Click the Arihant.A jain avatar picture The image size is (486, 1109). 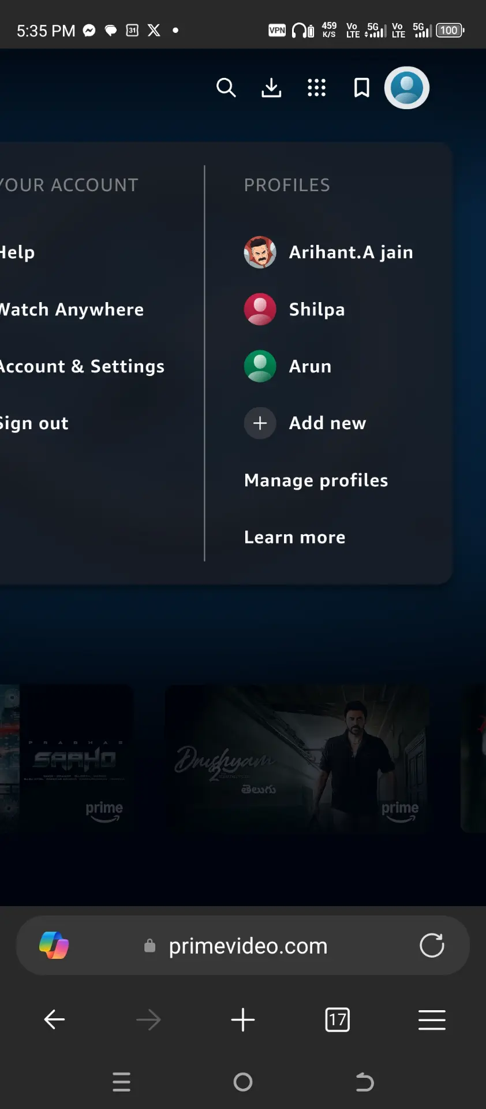[260, 252]
